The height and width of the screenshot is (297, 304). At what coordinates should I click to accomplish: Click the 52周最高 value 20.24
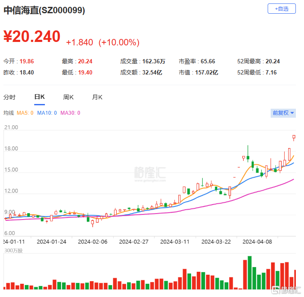(x=273, y=61)
